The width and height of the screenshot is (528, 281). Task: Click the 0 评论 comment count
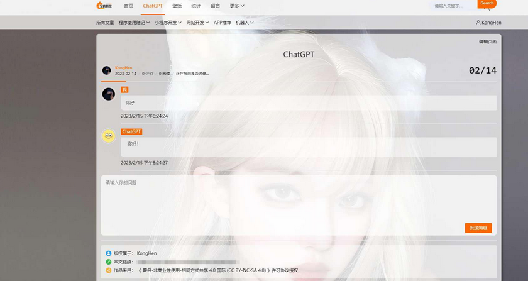(148, 74)
